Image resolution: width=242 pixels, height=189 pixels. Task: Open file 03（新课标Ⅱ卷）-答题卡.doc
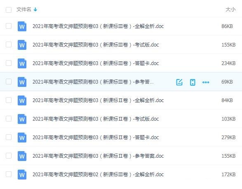point(96,137)
